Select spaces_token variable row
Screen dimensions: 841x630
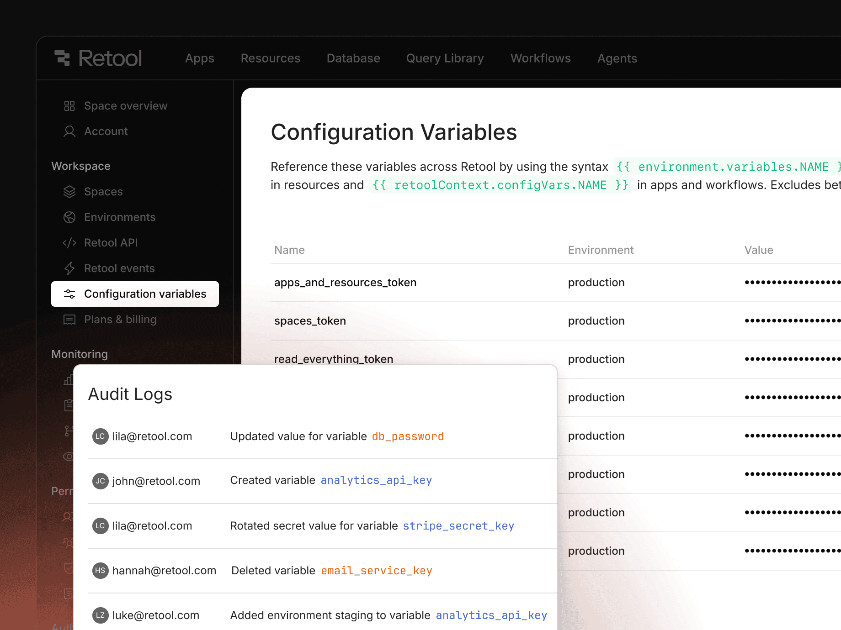[556, 321]
